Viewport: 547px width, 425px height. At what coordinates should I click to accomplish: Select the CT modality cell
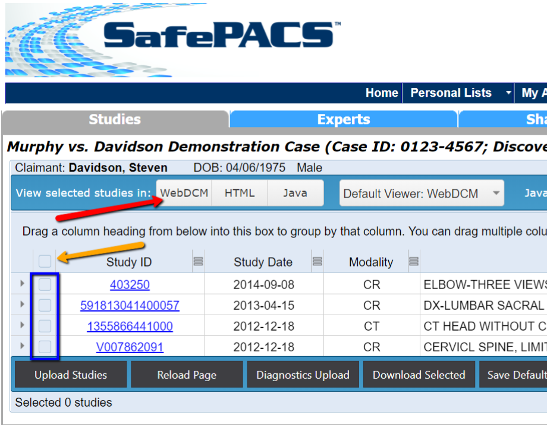pos(372,326)
